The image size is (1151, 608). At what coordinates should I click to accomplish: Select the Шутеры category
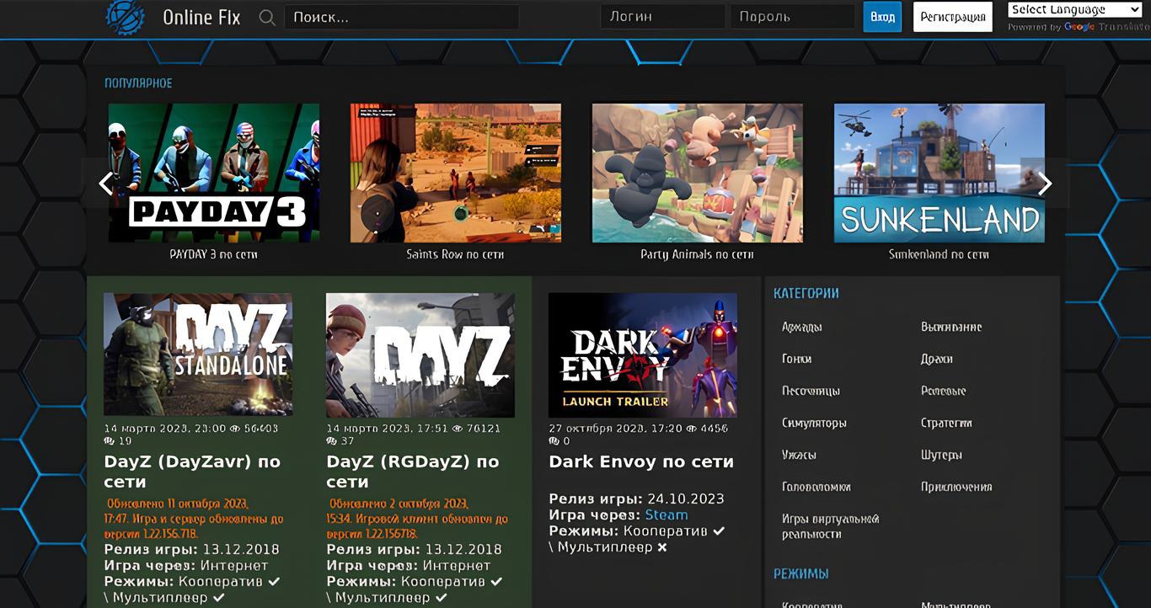click(x=942, y=455)
